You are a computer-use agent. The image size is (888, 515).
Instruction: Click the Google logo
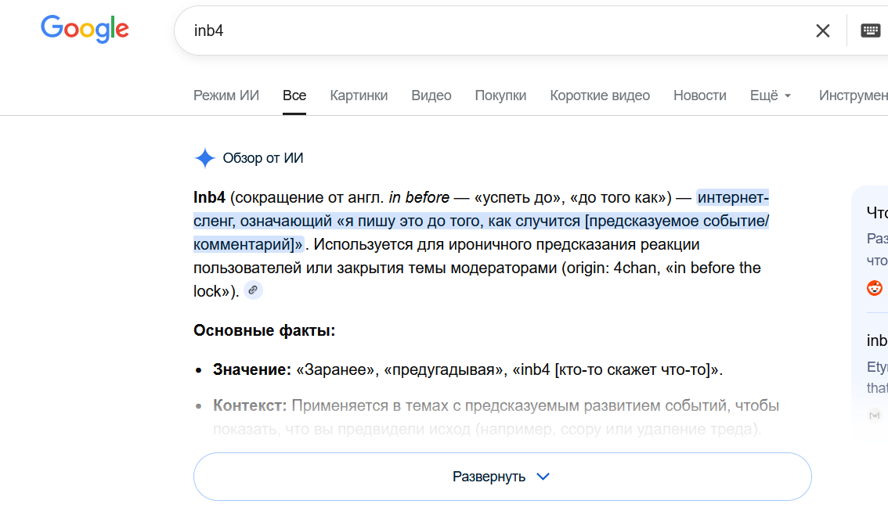point(85,29)
